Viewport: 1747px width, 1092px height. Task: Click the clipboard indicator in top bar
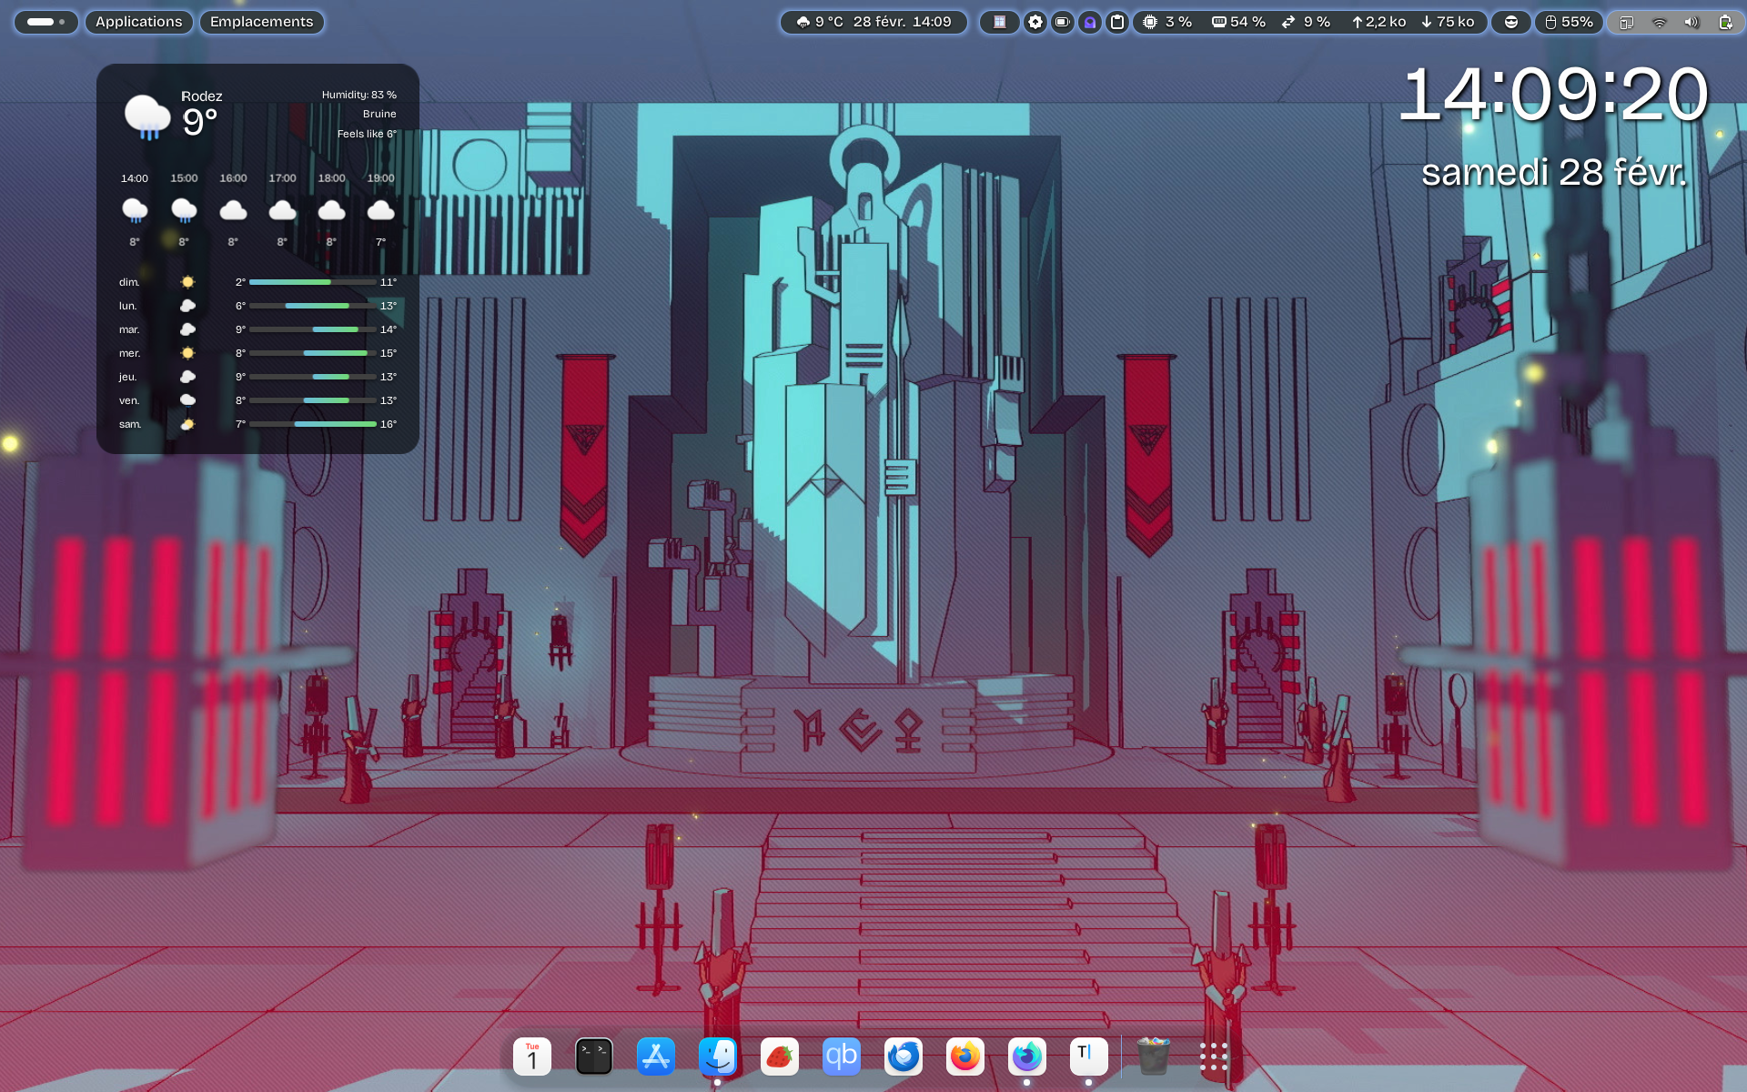[x=1117, y=22]
